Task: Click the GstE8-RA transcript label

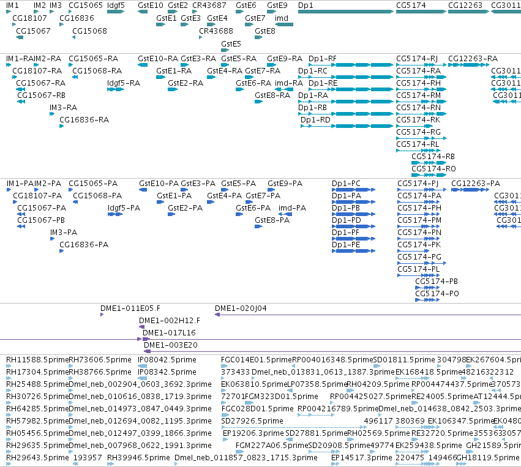Action: (272, 95)
